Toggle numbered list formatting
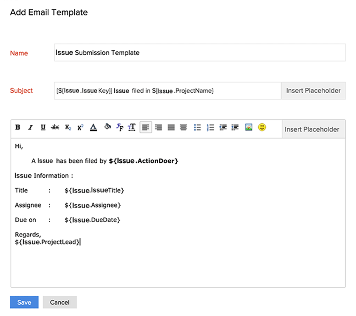 tap(210, 127)
